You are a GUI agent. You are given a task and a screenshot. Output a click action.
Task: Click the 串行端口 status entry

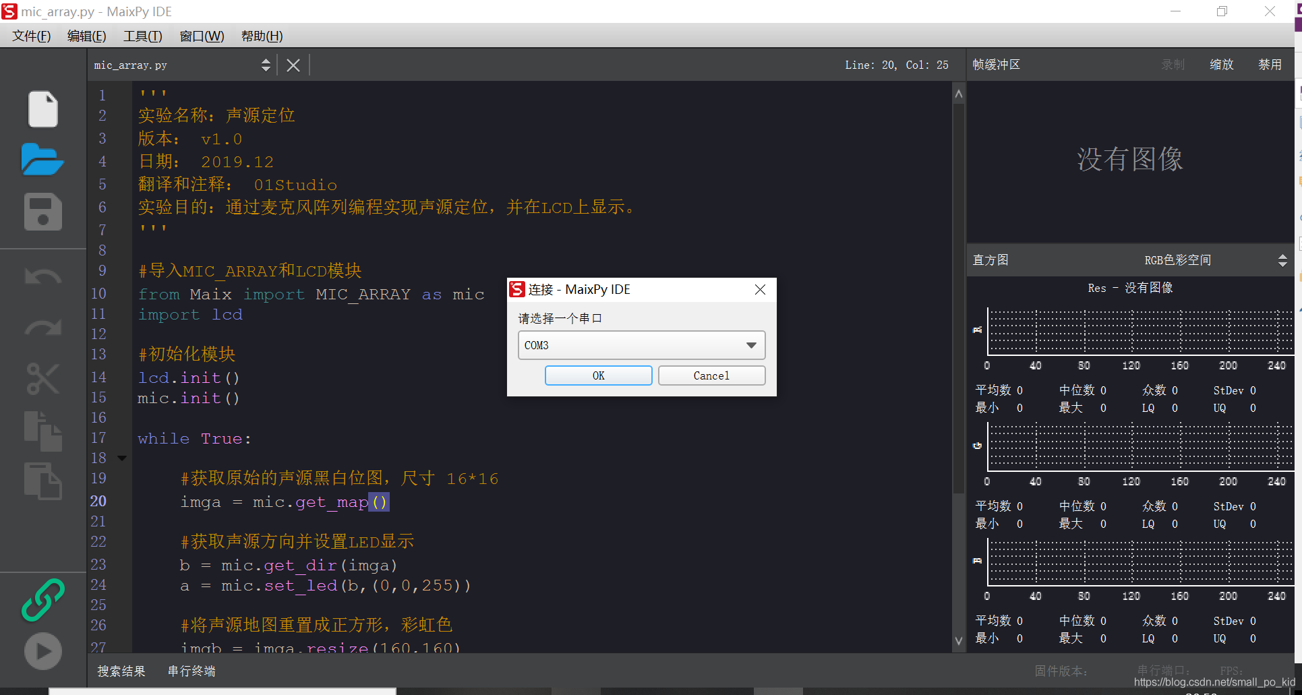[x=1164, y=671]
